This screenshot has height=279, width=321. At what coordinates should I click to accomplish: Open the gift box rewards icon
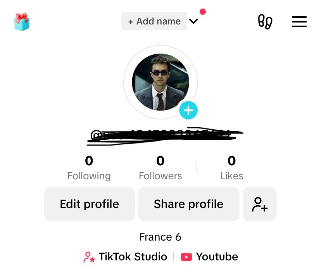(x=22, y=22)
